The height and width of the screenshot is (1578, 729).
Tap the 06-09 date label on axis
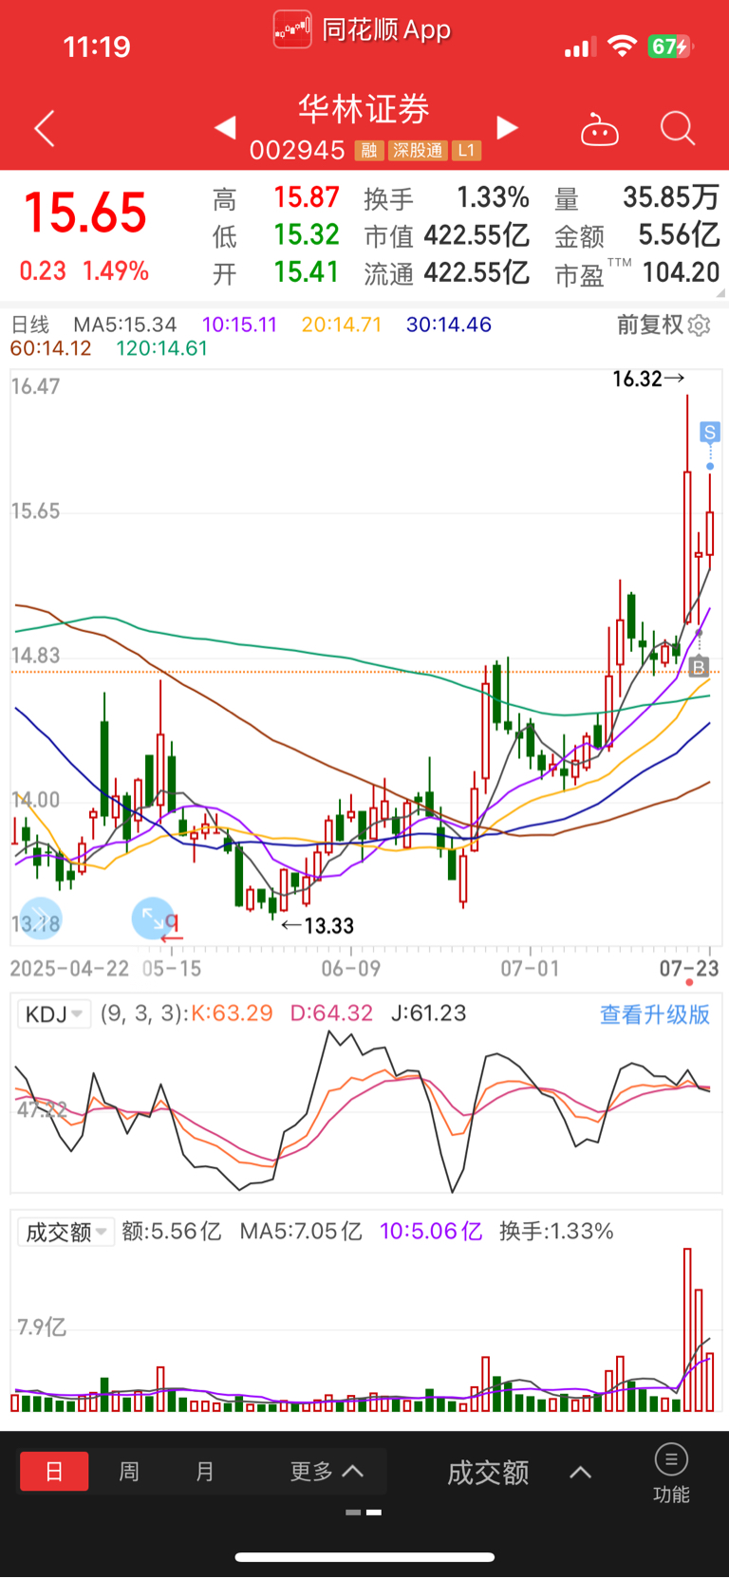[x=351, y=969]
